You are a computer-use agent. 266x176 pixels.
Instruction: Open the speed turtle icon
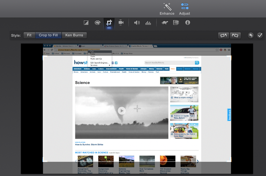tap(165, 23)
